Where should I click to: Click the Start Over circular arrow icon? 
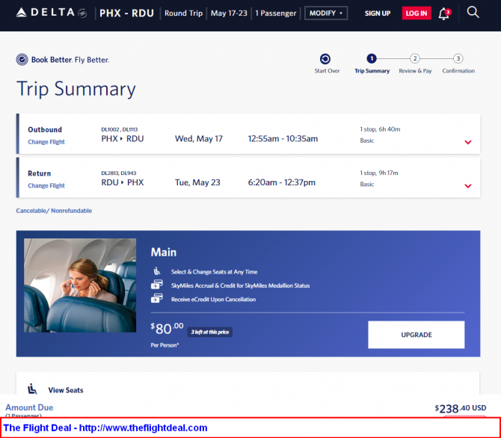[325, 59]
